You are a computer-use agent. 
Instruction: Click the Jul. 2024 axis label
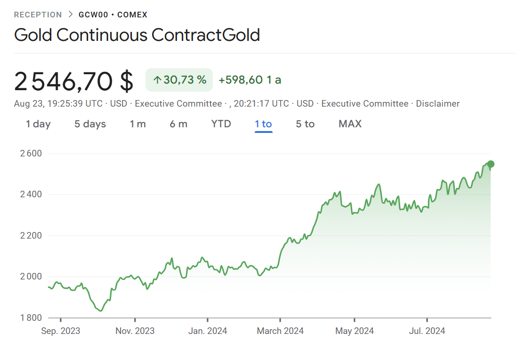[x=427, y=331]
